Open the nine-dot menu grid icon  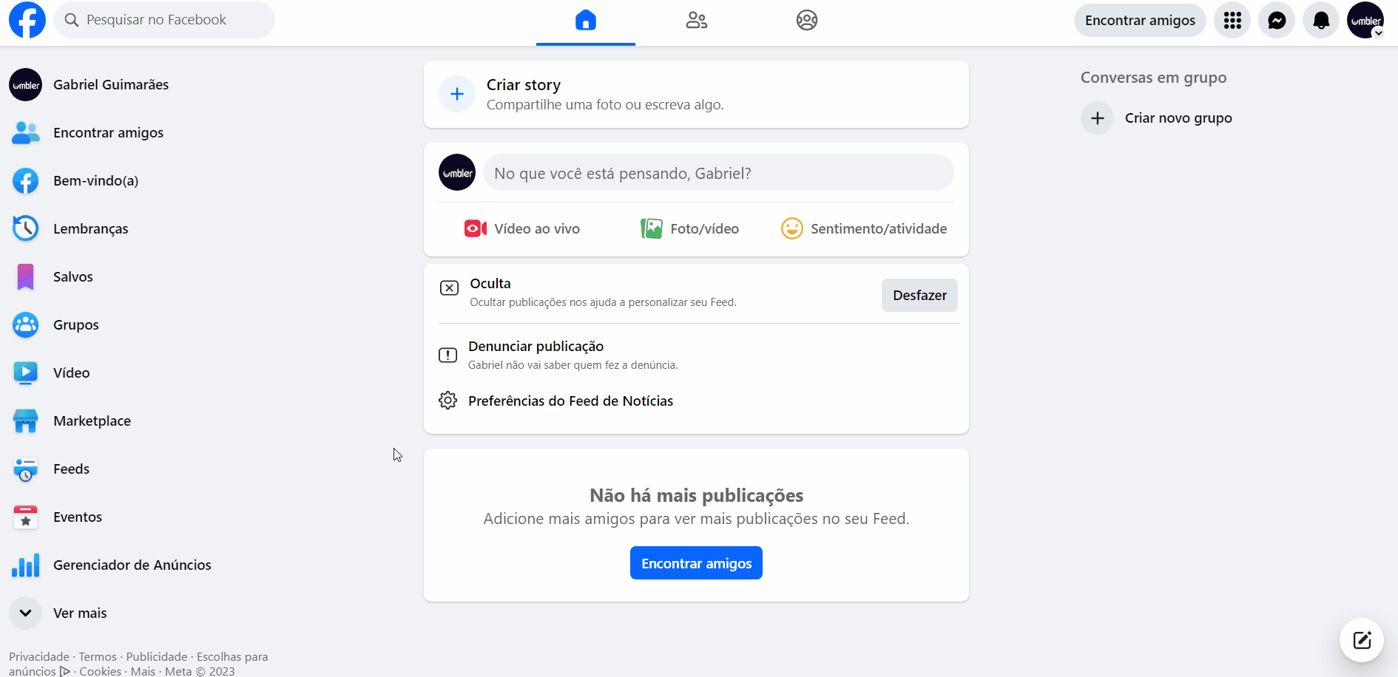click(x=1232, y=21)
